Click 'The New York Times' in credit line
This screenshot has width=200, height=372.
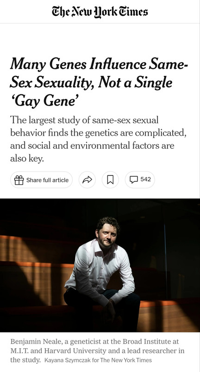click(126, 360)
